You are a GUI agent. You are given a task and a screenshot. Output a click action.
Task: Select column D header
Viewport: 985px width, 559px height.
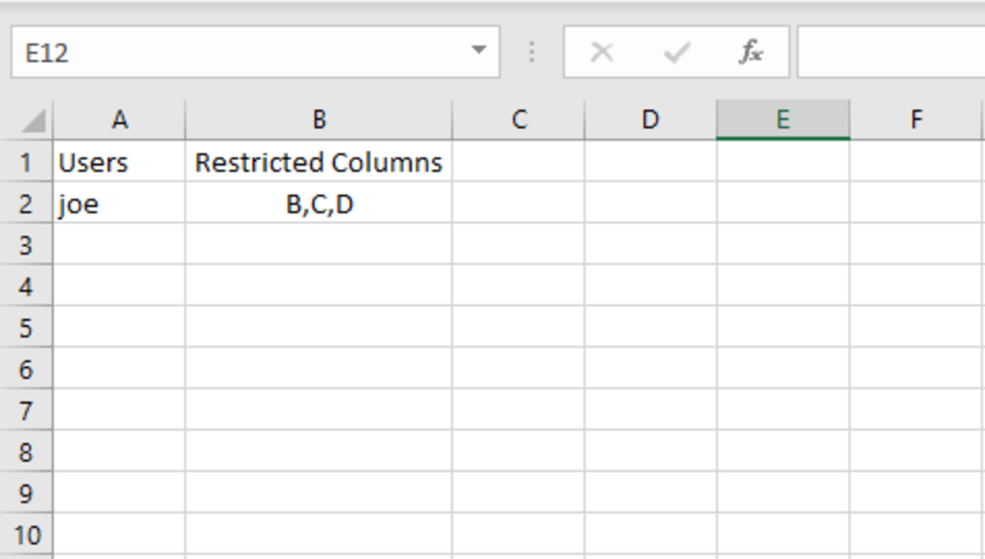coord(650,120)
